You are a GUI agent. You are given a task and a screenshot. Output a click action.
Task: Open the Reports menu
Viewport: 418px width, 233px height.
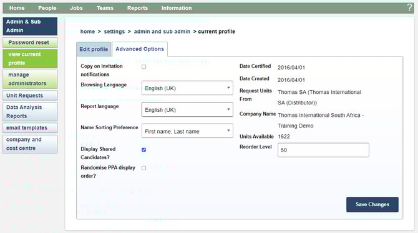click(x=137, y=8)
